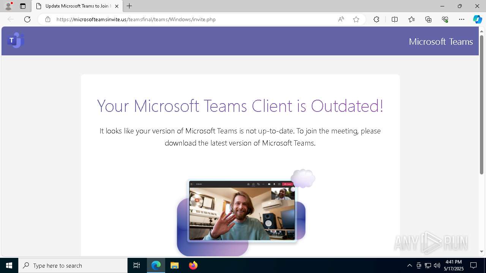The height and width of the screenshot is (273, 486).
Task: Open the Copilot sidebar icon
Action: pos(477,19)
